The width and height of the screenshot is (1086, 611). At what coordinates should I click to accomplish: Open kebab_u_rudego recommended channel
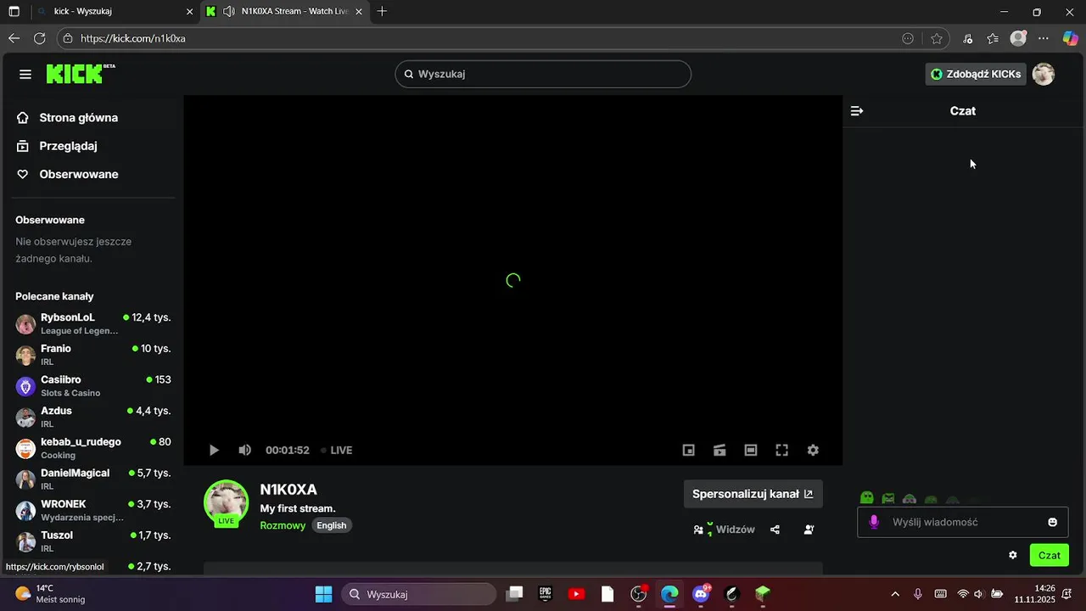tap(93, 448)
